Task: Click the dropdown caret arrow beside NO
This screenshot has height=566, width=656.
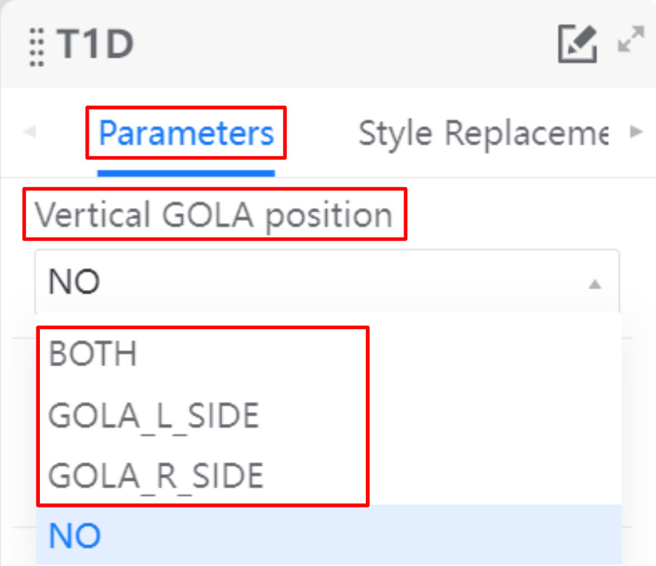Action: [x=595, y=284]
